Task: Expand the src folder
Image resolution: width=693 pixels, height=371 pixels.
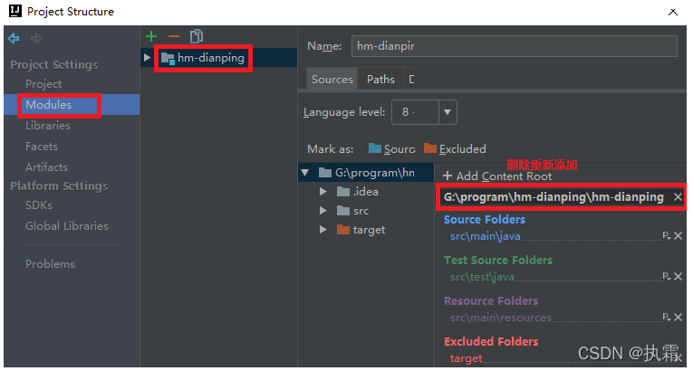Action: pos(323,211)
